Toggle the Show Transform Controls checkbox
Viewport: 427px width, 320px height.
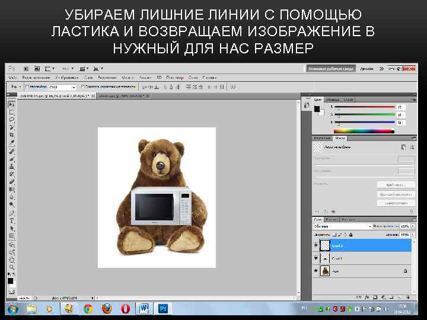point(83,87)
